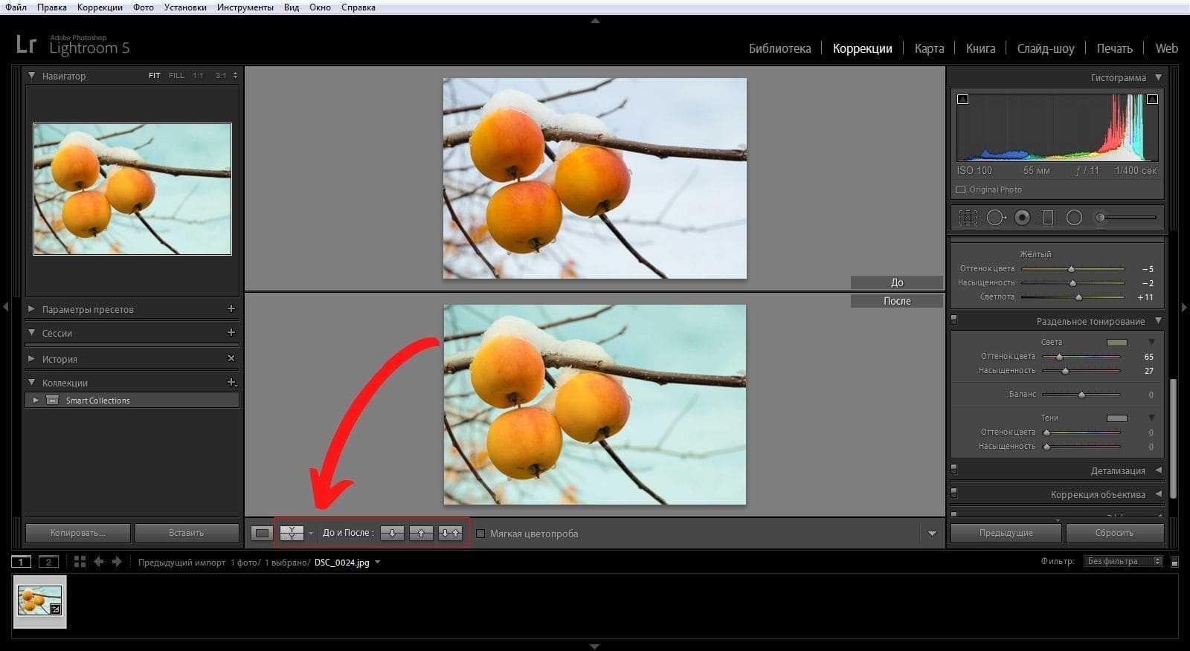Viewport: 1190px width, 651px height.
Task: Open grid view from filmstrip bar
Action: [80, 562]
